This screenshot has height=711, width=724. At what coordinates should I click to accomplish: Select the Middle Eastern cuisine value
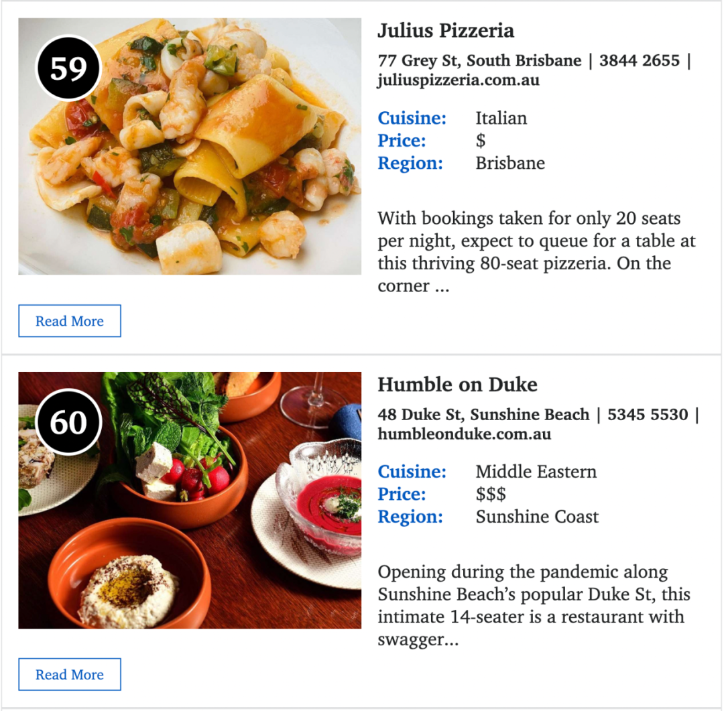(x=536, y=472)
